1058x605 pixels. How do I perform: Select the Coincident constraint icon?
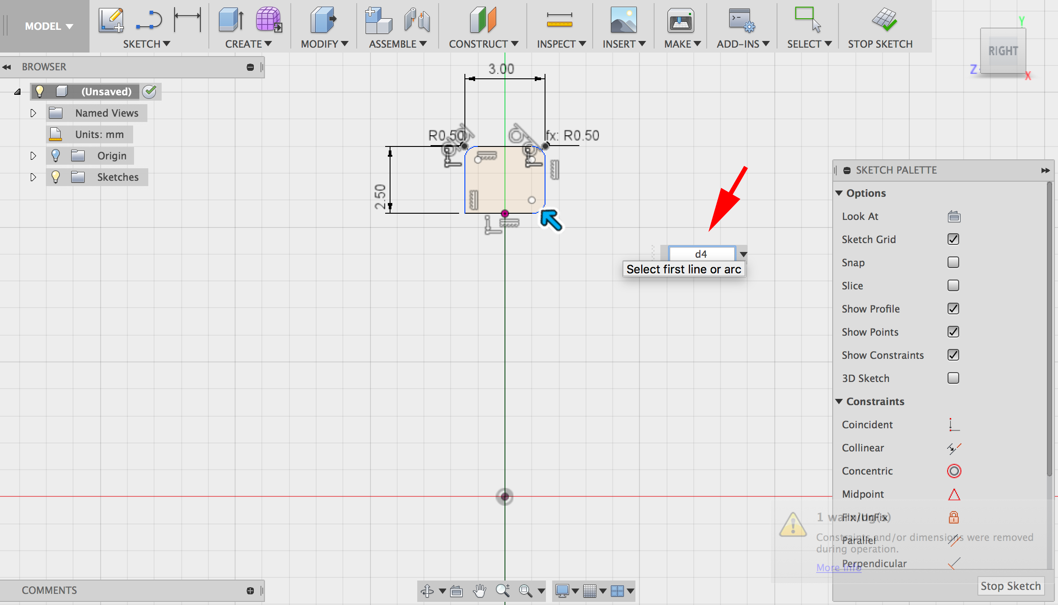click(x=954, y=425)
